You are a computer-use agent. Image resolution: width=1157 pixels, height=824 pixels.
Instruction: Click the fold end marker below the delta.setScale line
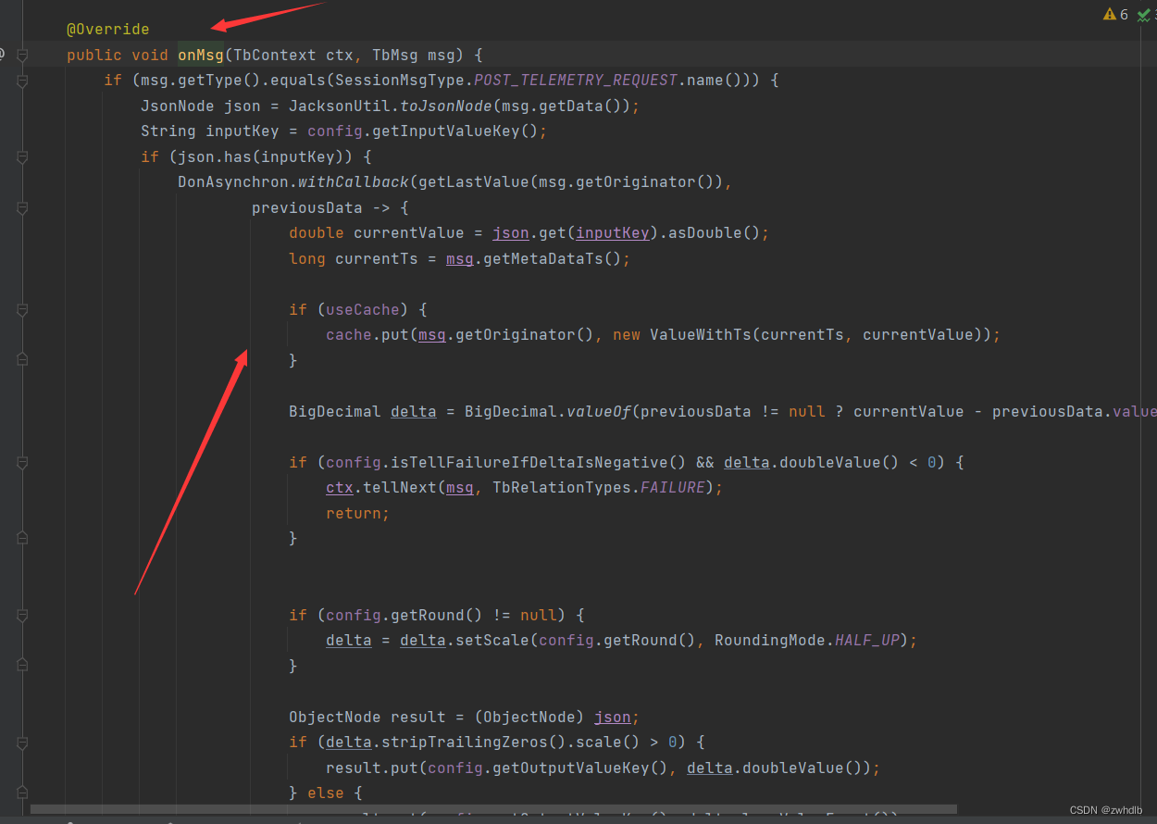tap(22, 666)
